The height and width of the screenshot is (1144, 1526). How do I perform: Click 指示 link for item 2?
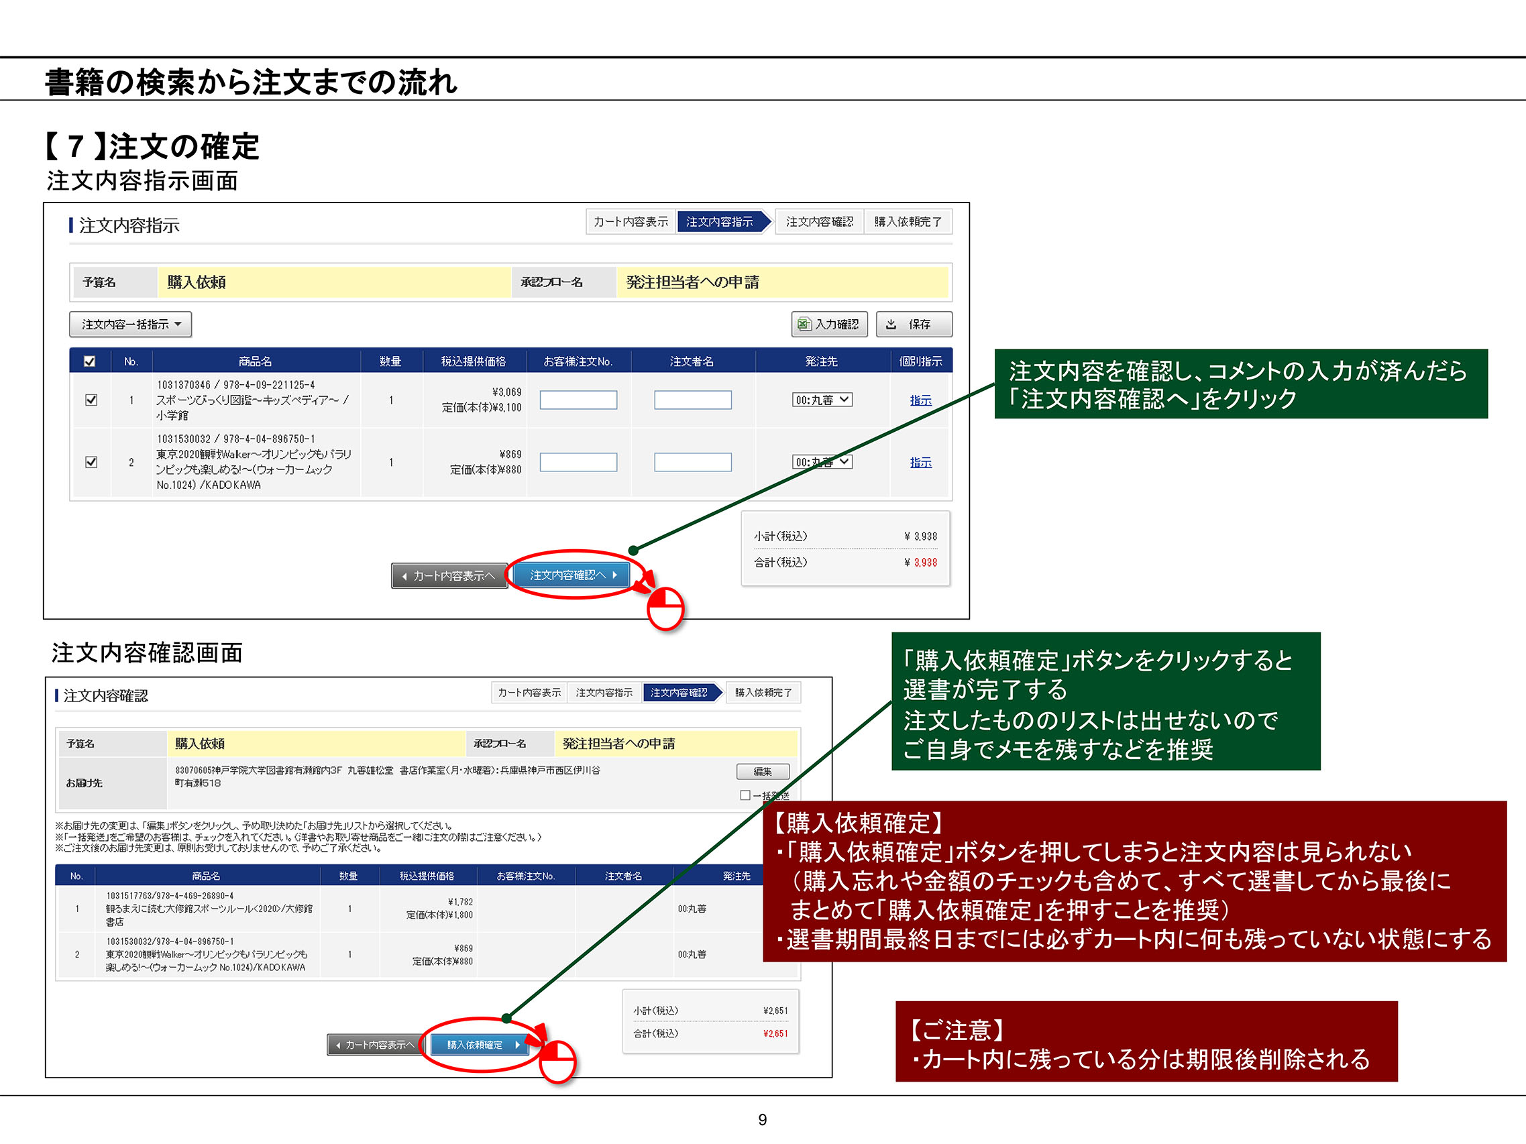[x=920, y=463]
